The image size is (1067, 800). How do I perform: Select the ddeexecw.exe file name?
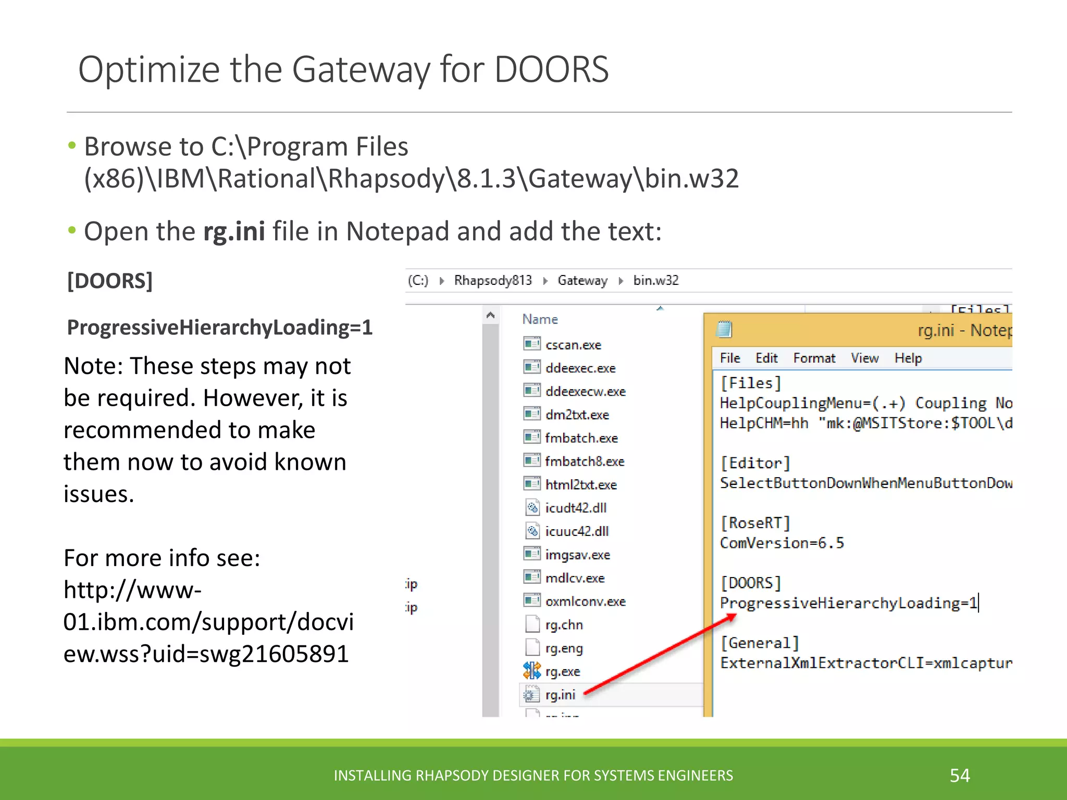point(586,391)
